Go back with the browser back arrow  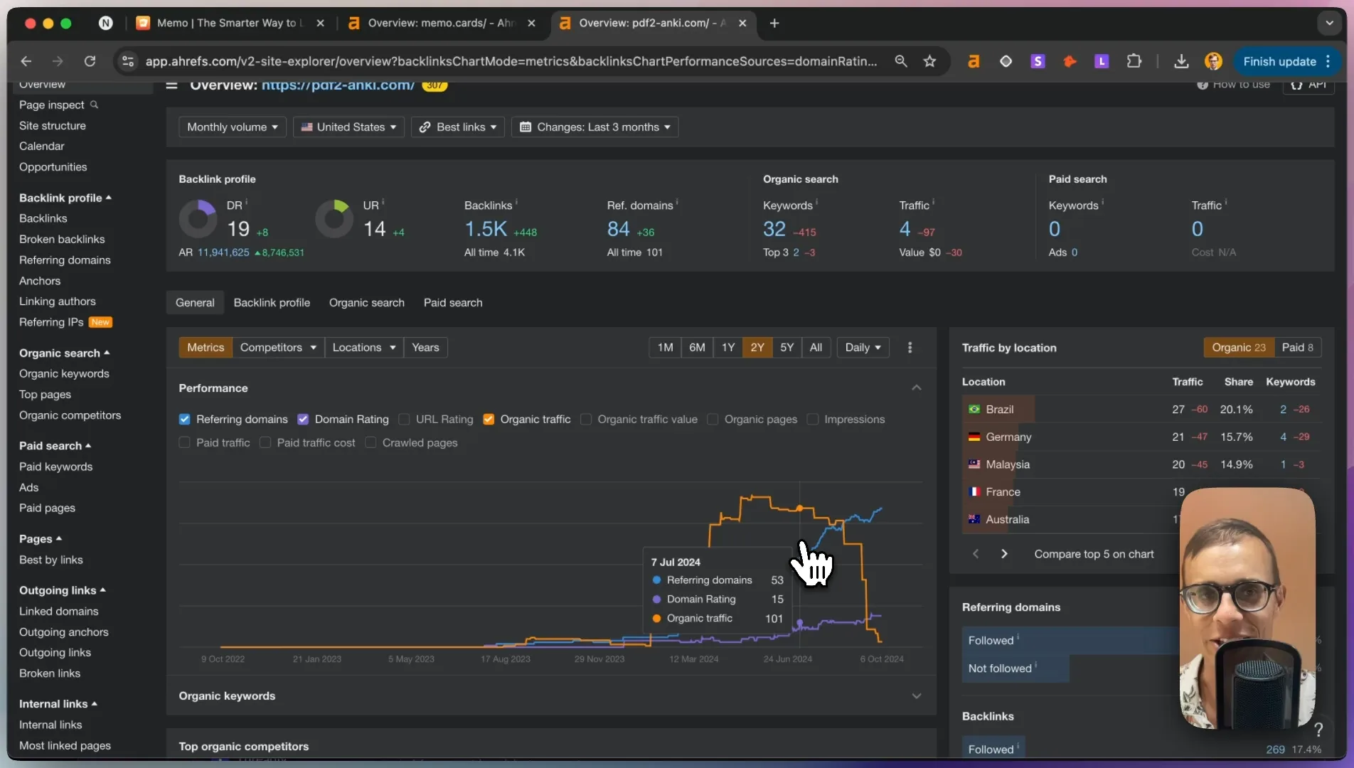coord(26,61)
